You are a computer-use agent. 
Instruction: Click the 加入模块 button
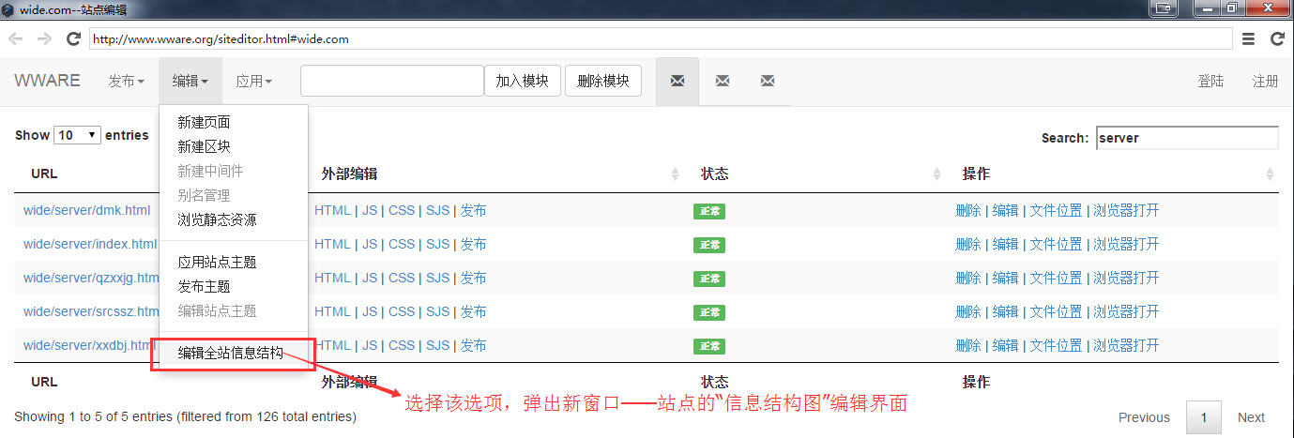(523, 82)
